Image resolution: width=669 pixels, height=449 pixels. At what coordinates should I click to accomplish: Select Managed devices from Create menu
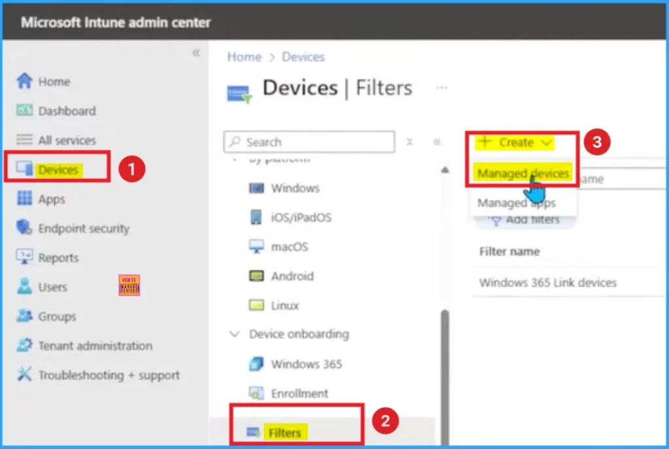pyautogui.click(x=523, y=174)
